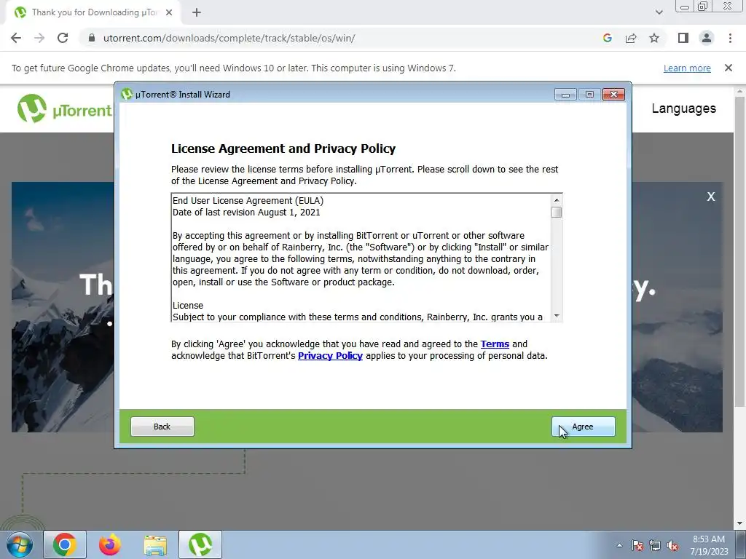Open the Windows Start button
Screen dimensions: 746x559
point(20,544)
